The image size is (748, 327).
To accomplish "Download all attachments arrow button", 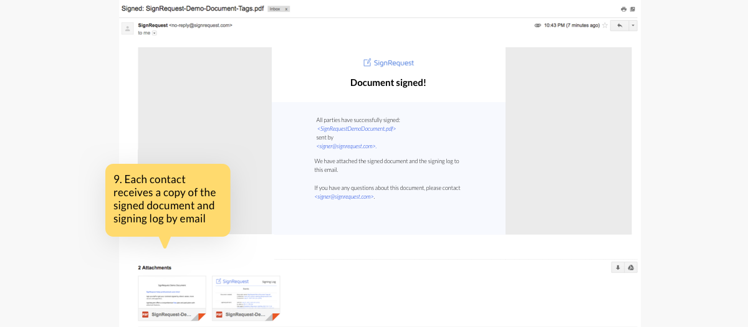I will (x=618, y=267).
